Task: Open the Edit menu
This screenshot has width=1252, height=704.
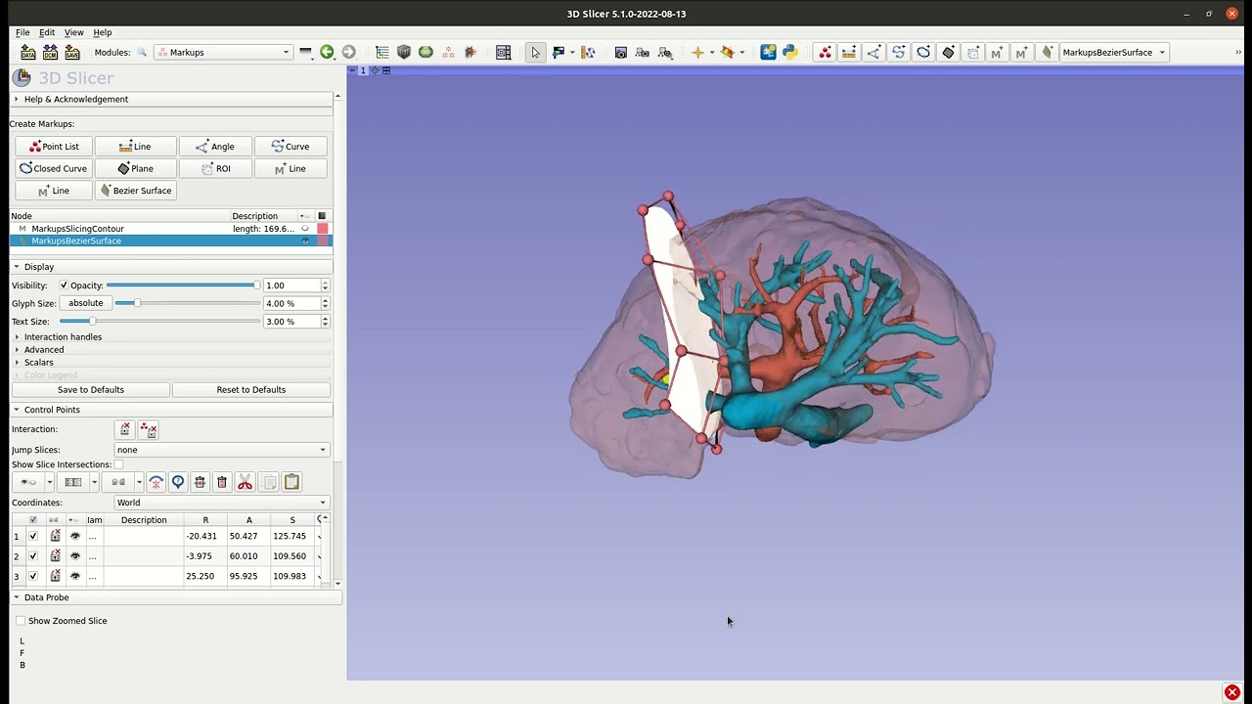Action: point(47,32)
